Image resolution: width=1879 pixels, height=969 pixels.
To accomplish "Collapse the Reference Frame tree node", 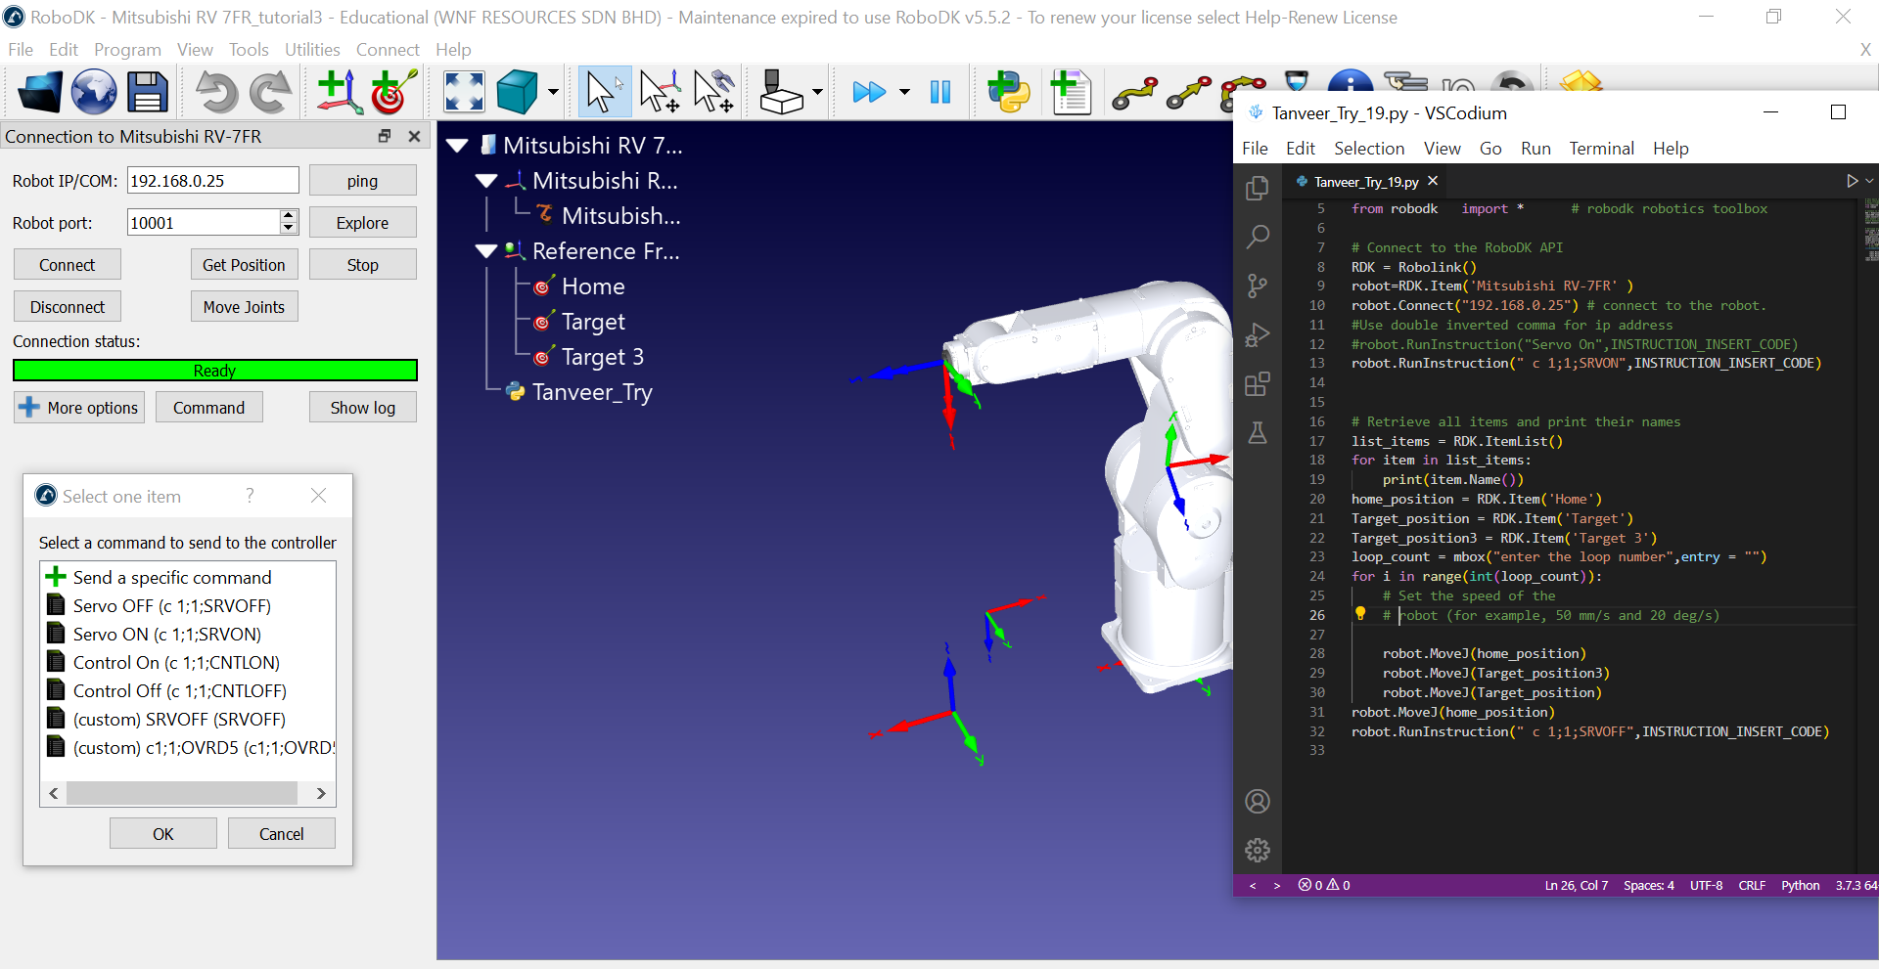I will click(486, 251).
